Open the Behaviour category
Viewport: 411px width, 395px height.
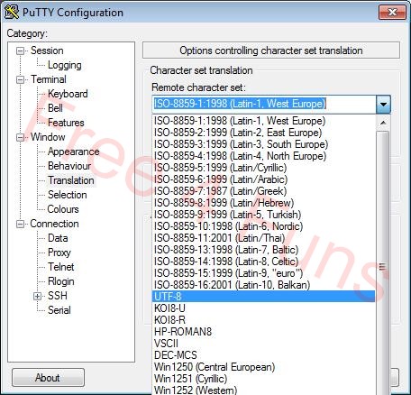point(69,166)
